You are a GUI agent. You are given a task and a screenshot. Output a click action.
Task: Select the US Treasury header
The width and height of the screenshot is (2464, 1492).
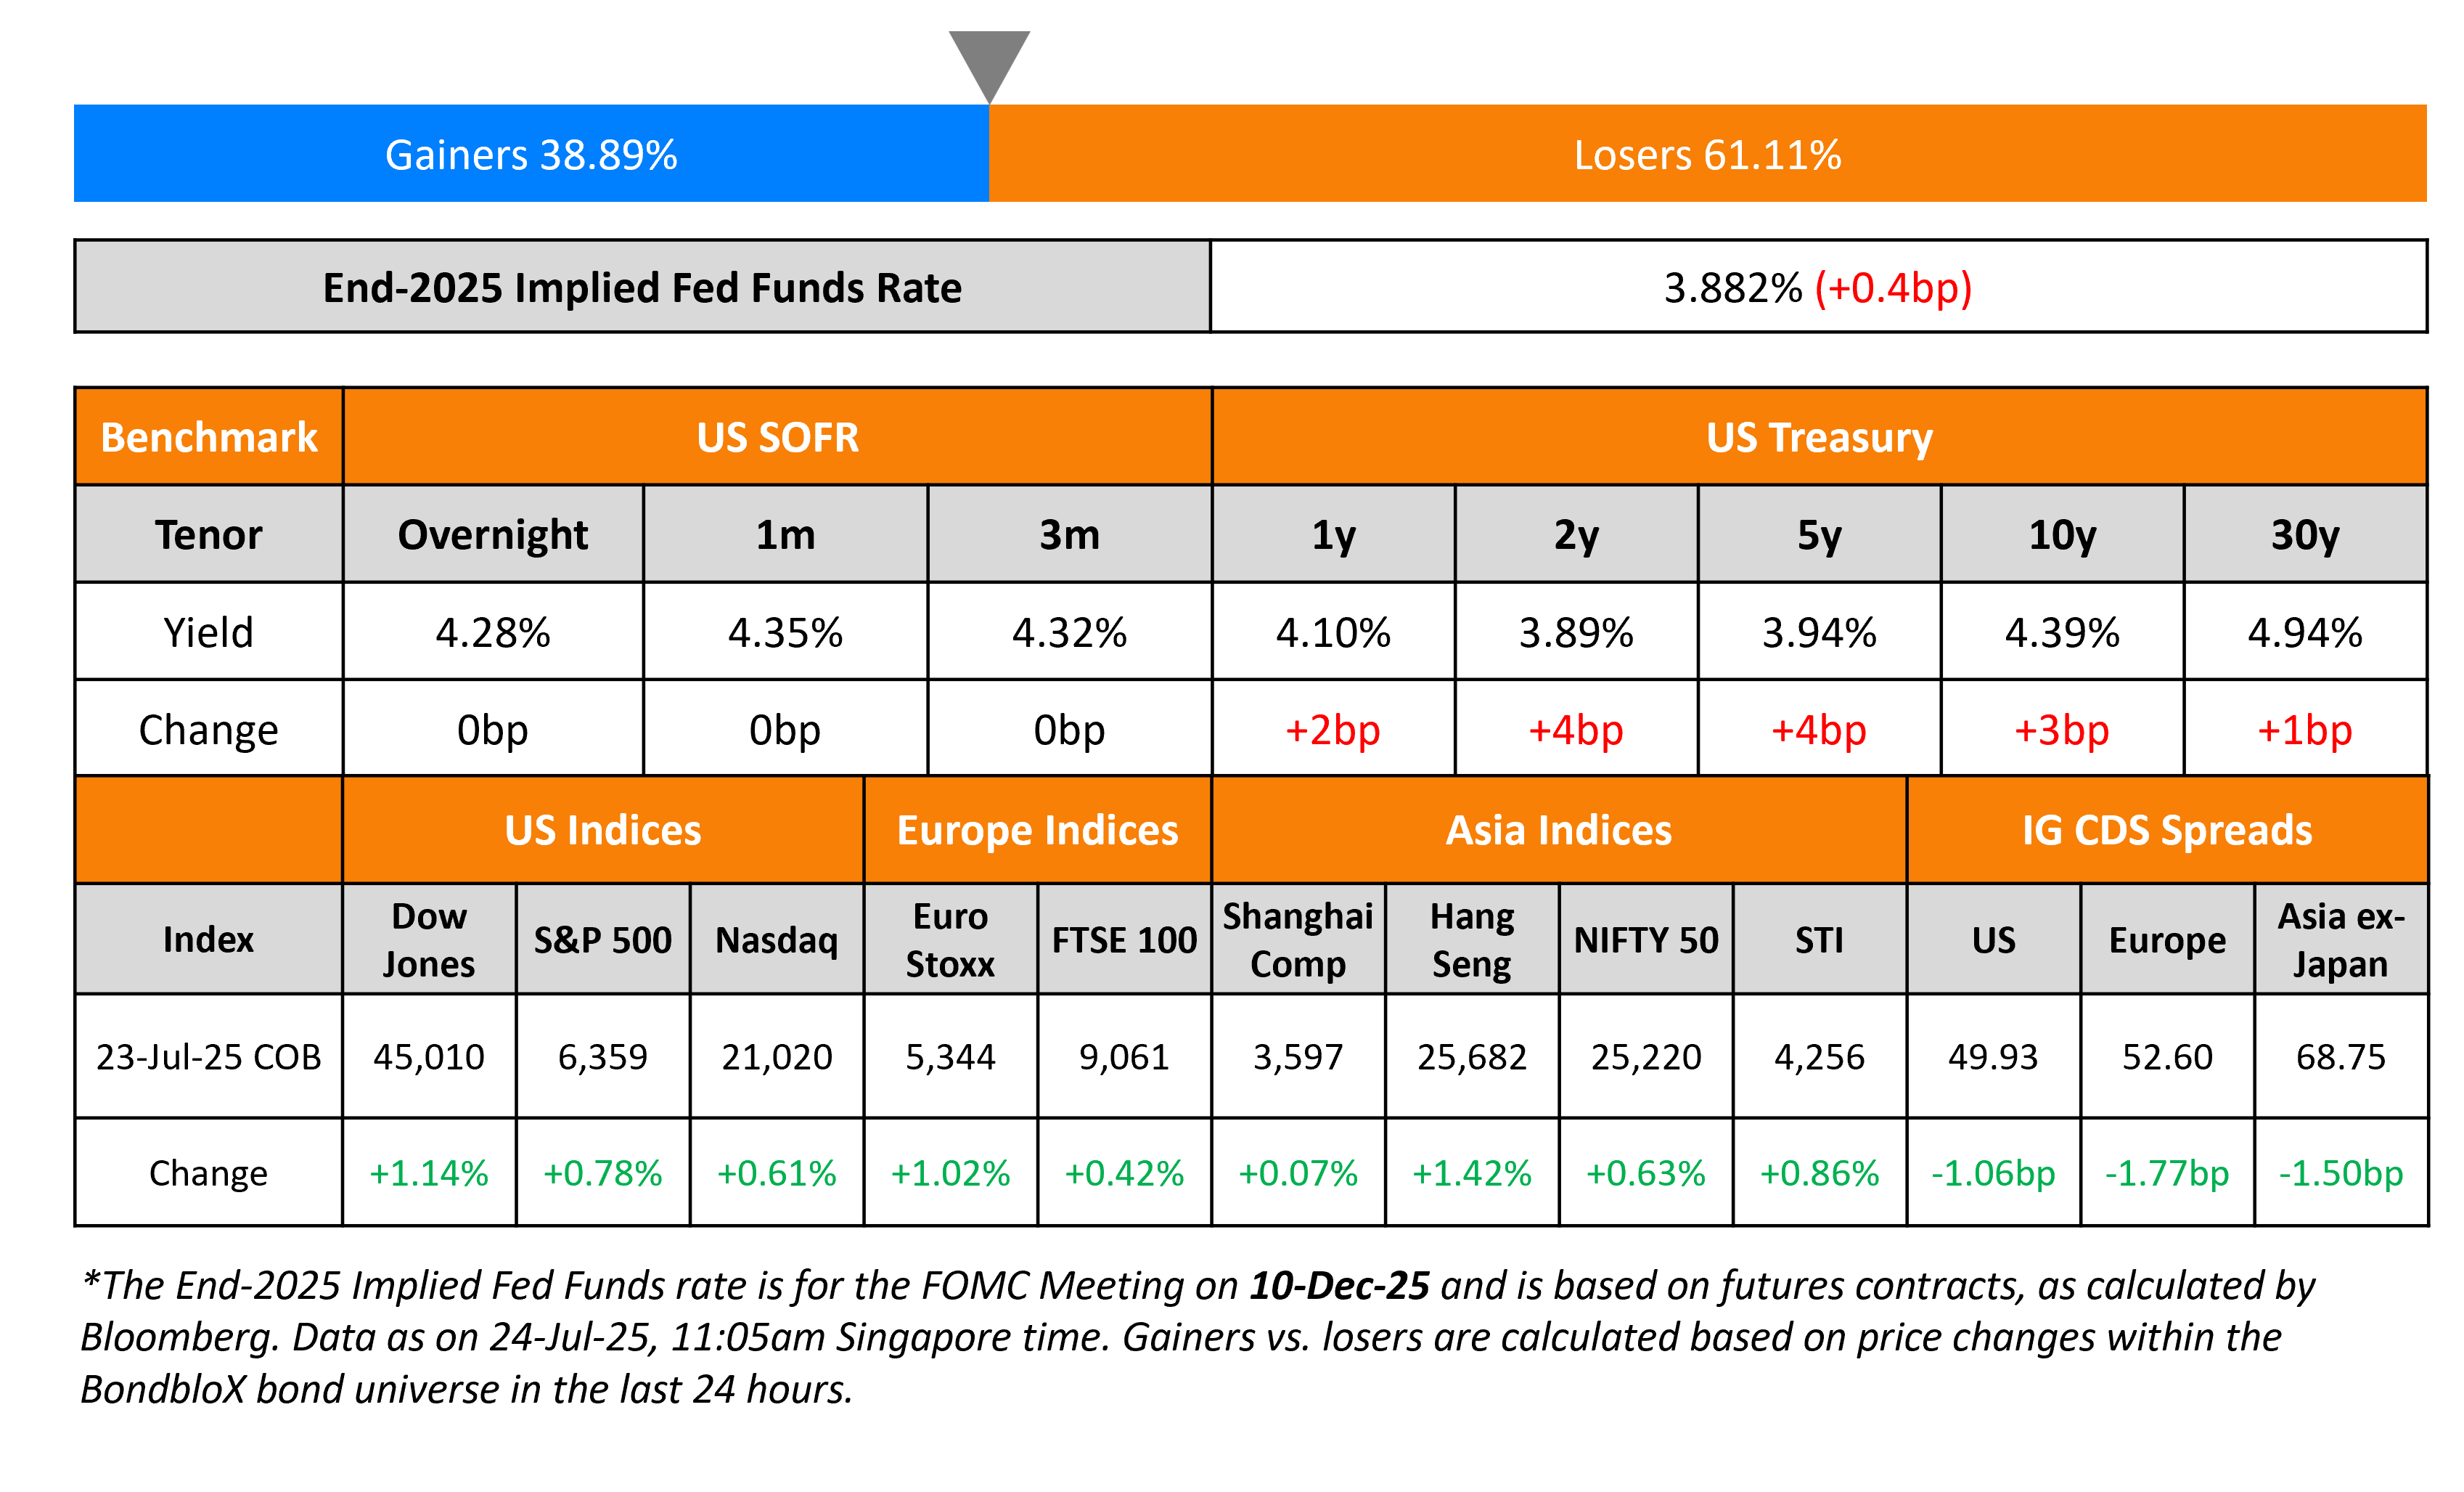tap(1819, 437)
